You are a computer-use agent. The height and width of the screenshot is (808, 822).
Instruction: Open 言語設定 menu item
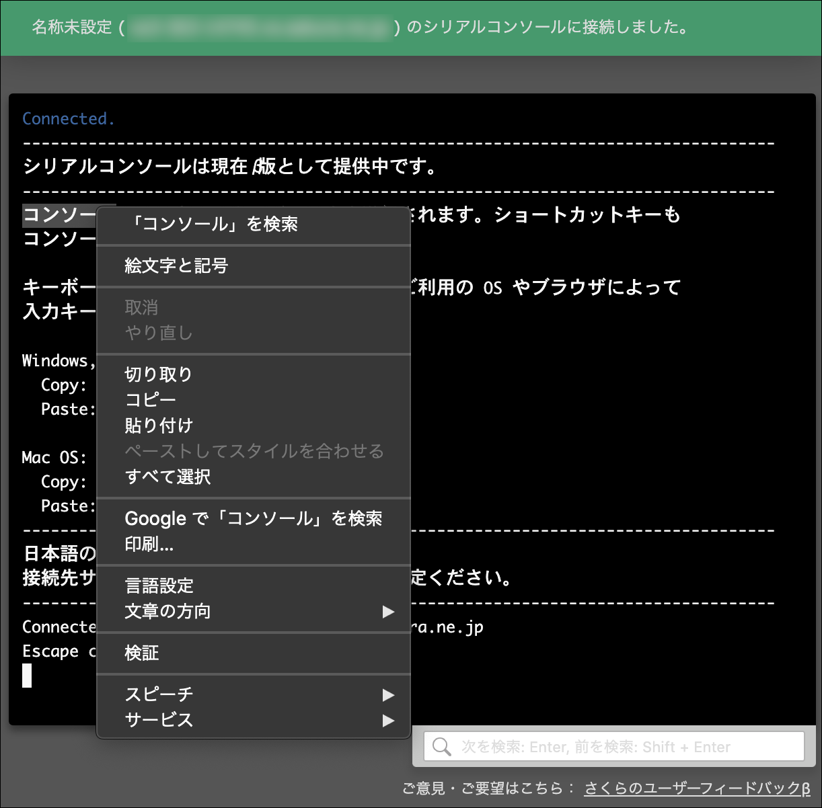pos(159,585)
